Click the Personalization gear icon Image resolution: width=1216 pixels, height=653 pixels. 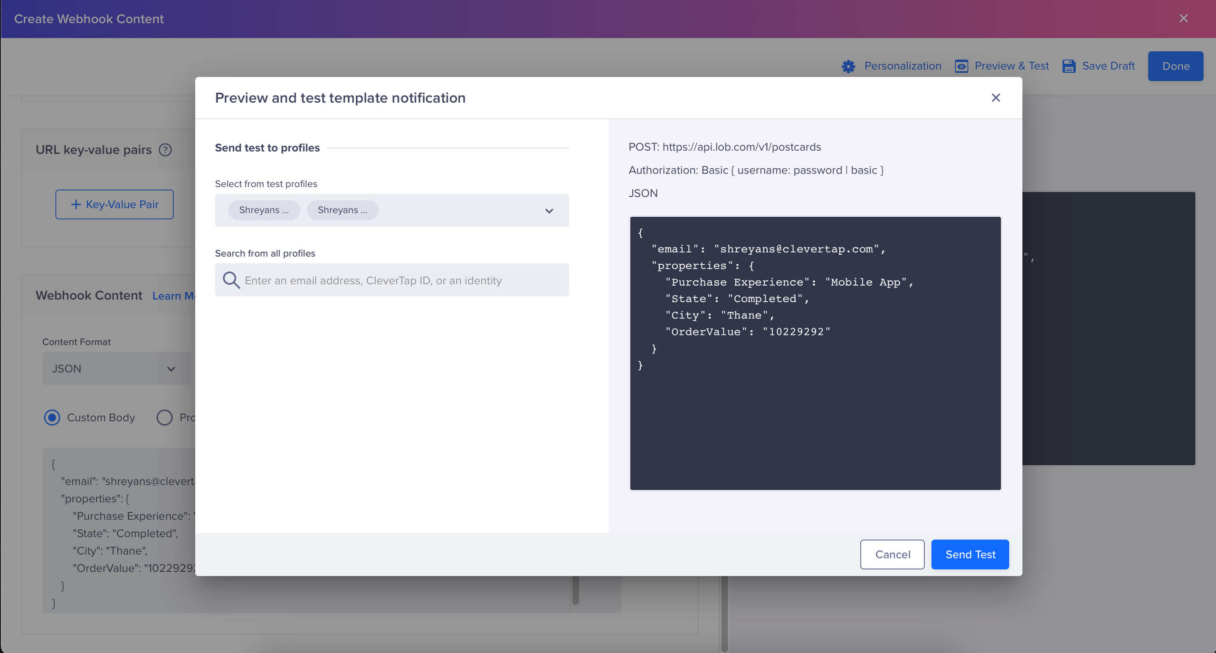[848, 66]
